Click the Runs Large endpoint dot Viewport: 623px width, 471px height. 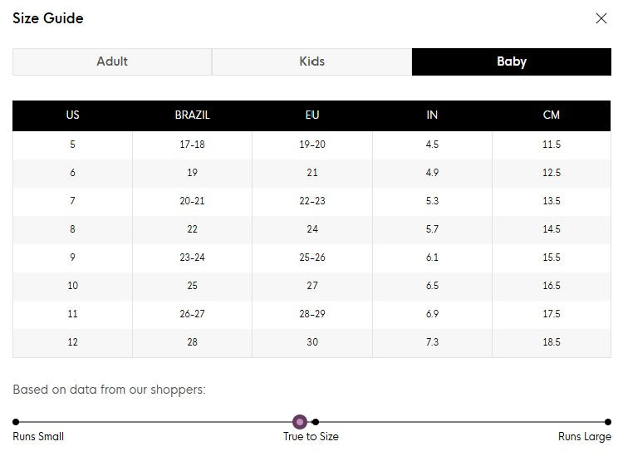[x=608, y=422]
